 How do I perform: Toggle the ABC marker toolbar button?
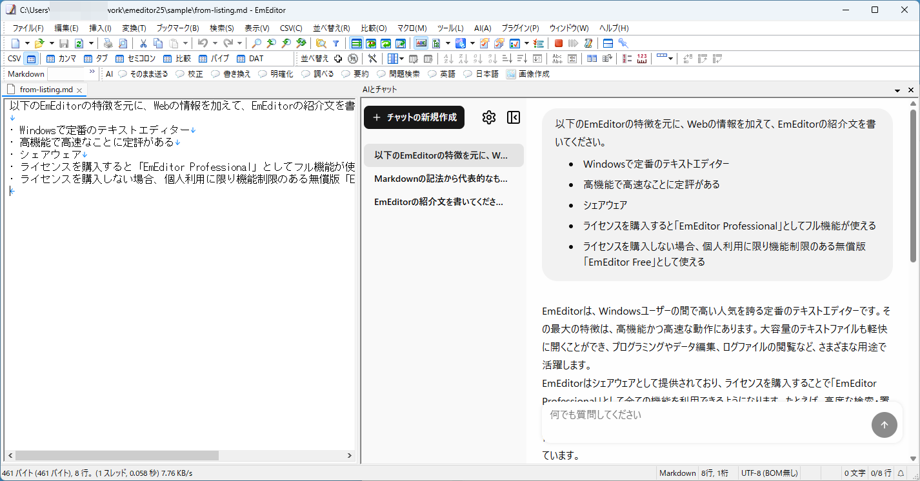tap(421, 43)
